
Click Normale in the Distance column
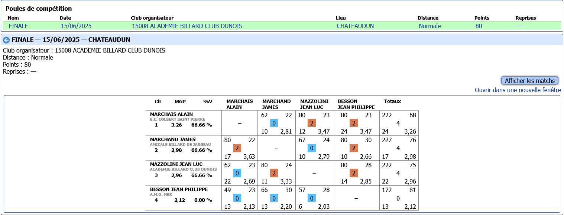(x=430, y=26)
